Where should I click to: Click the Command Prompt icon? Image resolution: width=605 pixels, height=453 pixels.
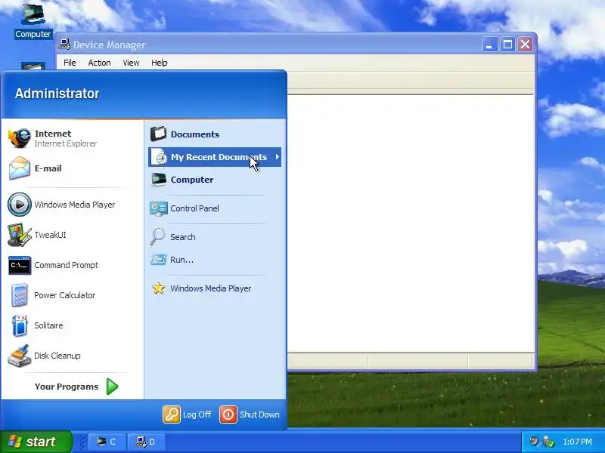20,265
